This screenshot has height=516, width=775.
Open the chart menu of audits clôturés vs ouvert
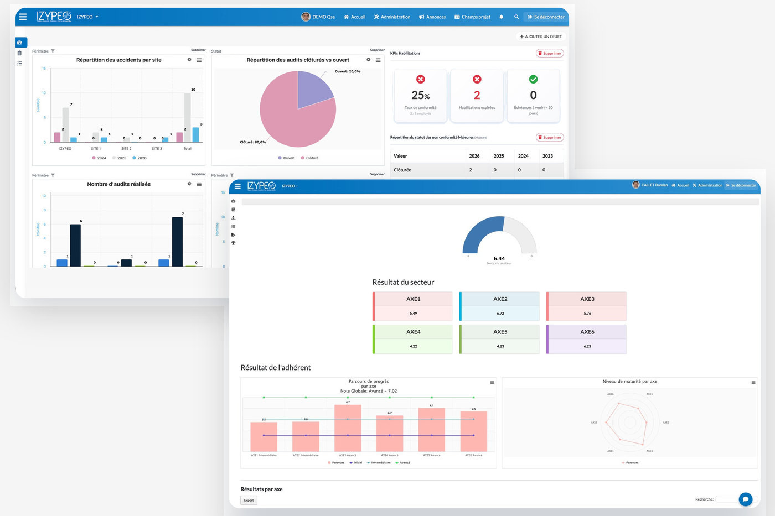378,60
